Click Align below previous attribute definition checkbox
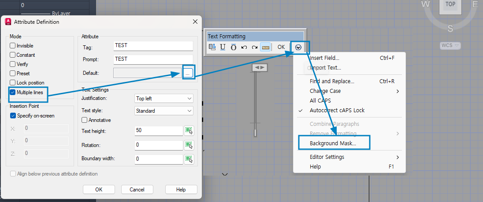 13,174
